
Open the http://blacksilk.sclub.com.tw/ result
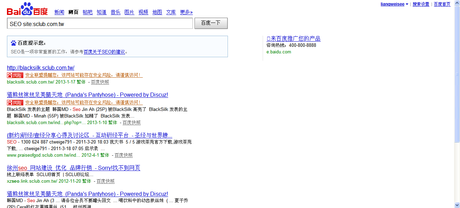[x=41, y=68]
